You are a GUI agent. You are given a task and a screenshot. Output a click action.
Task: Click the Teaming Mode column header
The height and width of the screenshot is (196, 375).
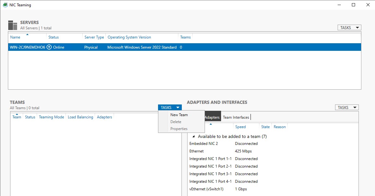pos(51,117)
